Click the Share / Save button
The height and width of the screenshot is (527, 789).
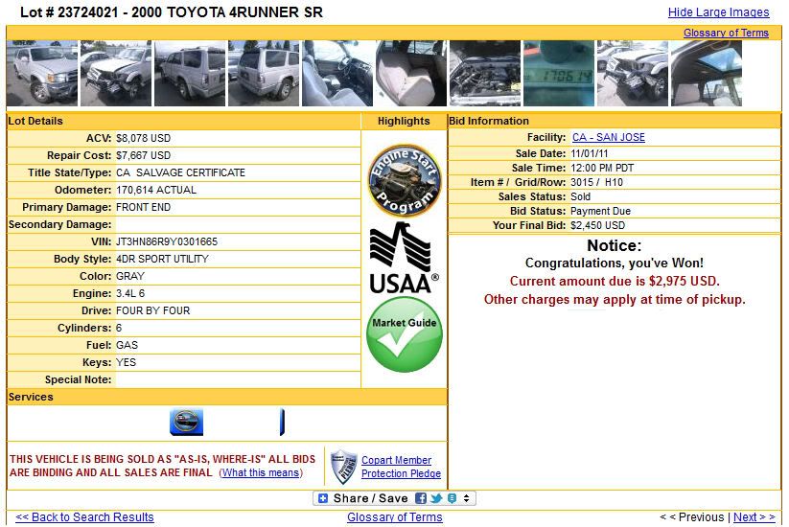[394, 498]
